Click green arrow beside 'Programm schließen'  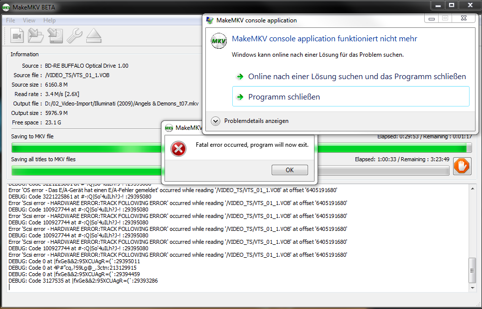click(240, 97)
